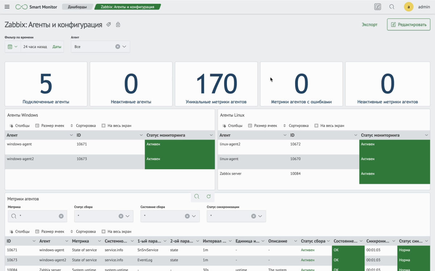Open Размер ячеек in Агенты Windows panel
Viewport: 435px width, 271px height.
(50, 126)
